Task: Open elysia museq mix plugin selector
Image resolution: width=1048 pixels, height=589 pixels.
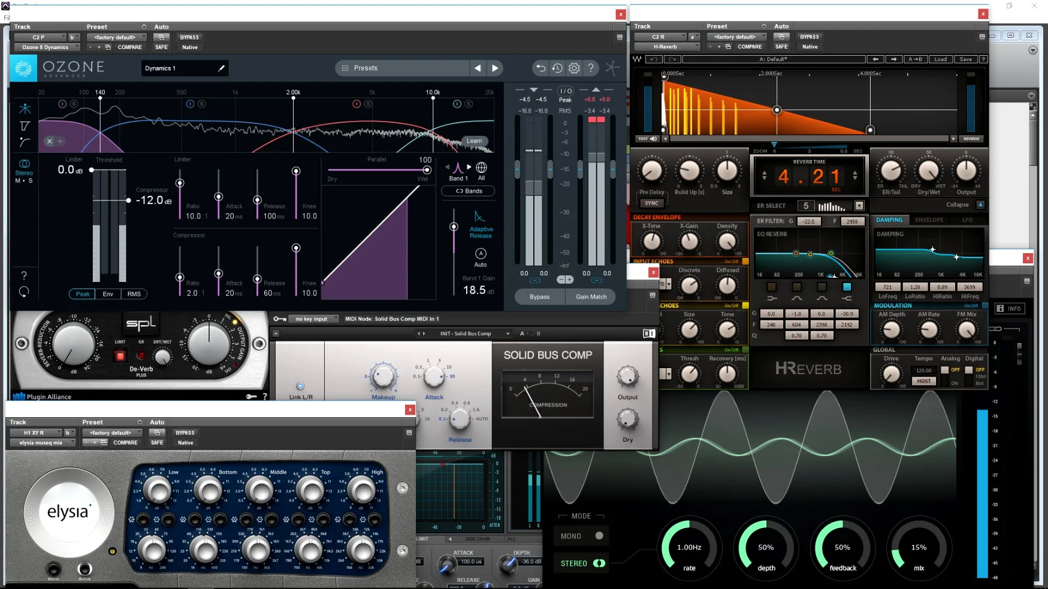Action: [x=43, y=443]
